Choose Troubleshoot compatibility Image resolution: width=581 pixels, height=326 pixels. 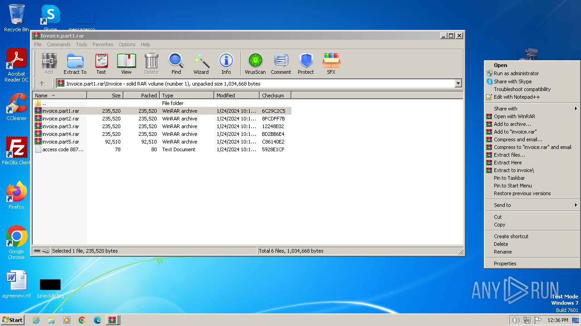coord(532,89)
